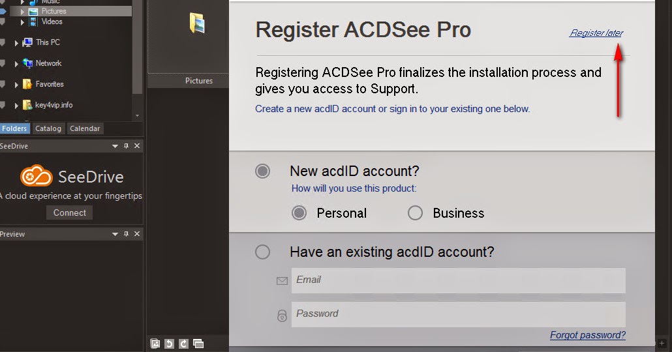
Task: Select the New acdID account radio button
Action: click(263, 171)
